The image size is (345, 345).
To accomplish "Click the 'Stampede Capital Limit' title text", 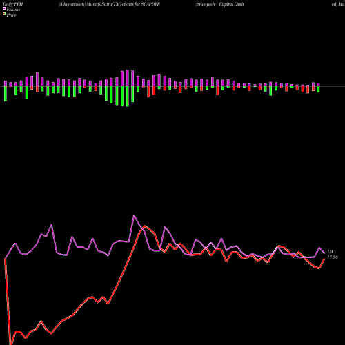I will [219, 4].
